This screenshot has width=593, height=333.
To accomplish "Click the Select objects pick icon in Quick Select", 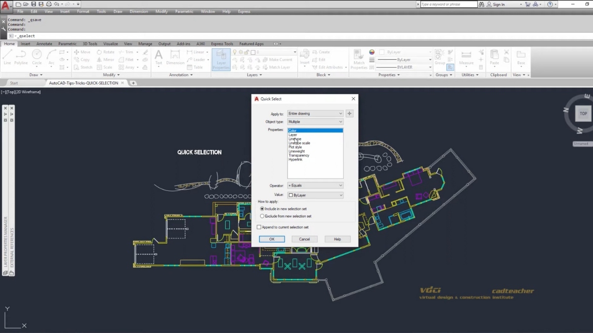I will (x=349, y=113).
